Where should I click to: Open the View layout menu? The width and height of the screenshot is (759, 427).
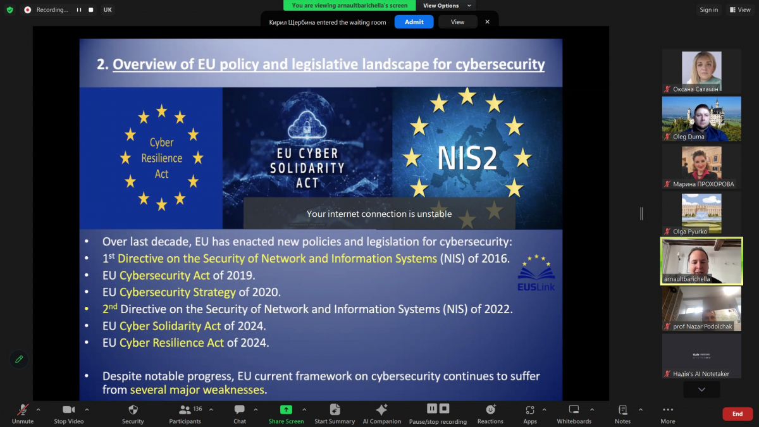[739, 9]
